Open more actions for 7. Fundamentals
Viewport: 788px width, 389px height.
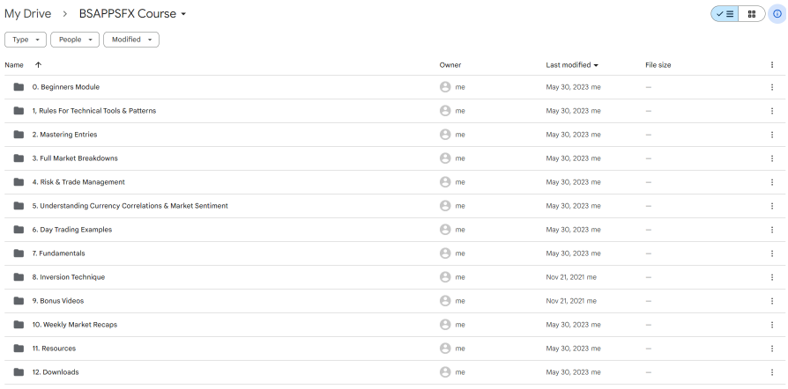pos(772,253)
